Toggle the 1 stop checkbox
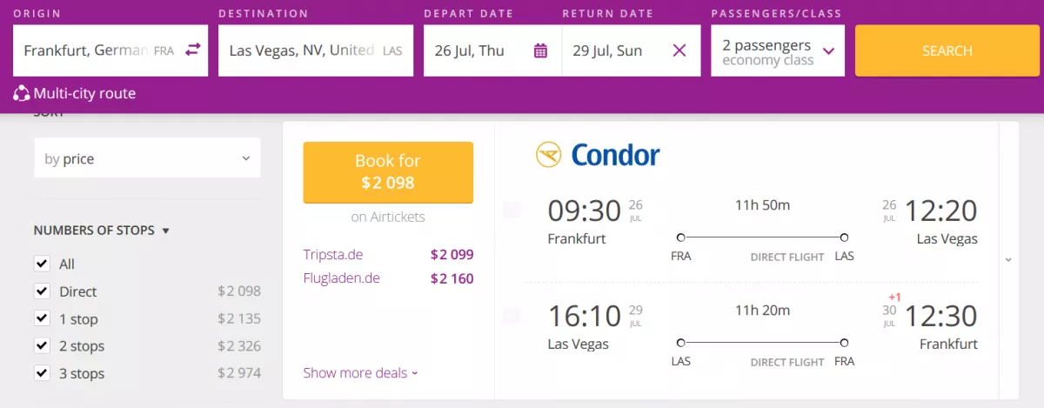The width and height of the screenshot is (1044, 408). 41,318
